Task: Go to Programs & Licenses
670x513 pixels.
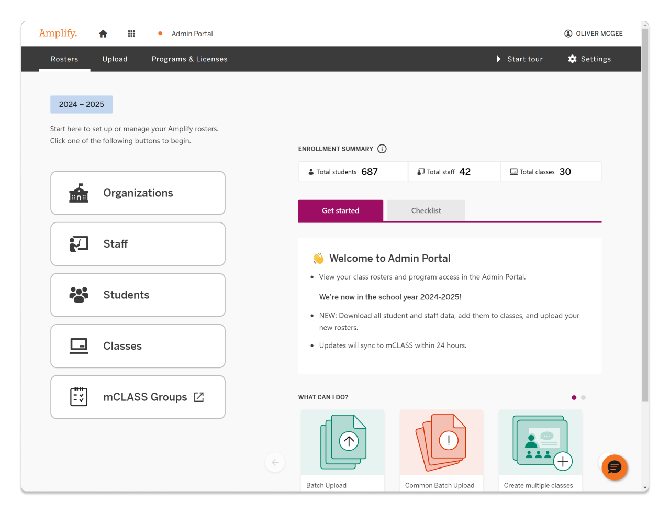Action: pyautogui.click(x=189, y=59)
